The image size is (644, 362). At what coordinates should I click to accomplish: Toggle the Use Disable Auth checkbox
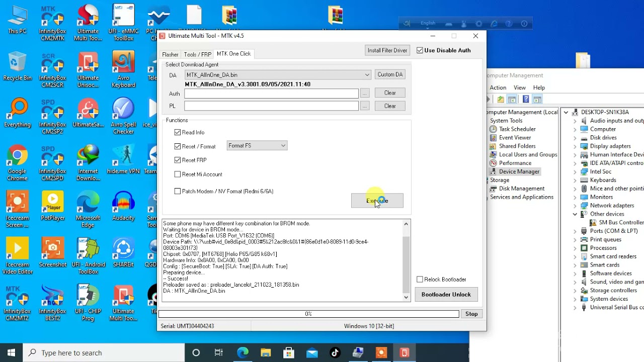point(420,50)
